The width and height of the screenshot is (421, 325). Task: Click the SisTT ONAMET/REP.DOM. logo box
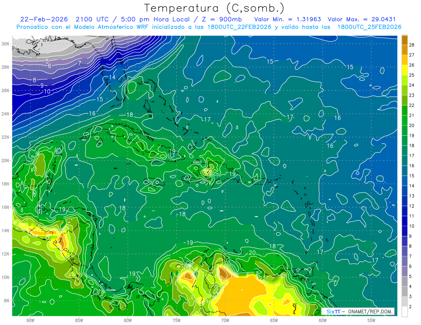point(357,311)
